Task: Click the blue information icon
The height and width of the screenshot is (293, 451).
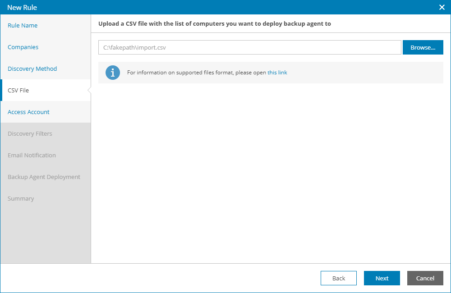Action: [112, 73]
